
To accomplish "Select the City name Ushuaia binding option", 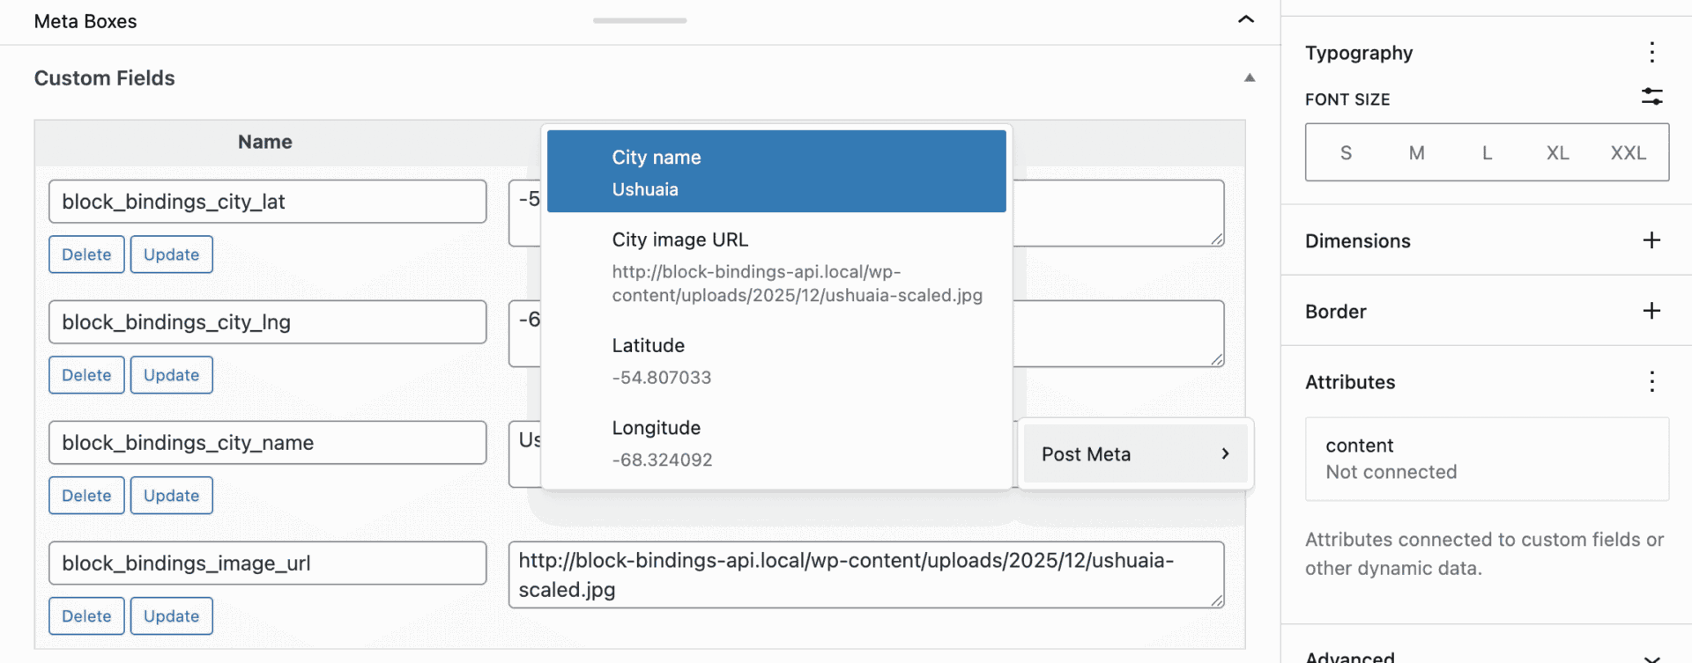I will (776, 171).
